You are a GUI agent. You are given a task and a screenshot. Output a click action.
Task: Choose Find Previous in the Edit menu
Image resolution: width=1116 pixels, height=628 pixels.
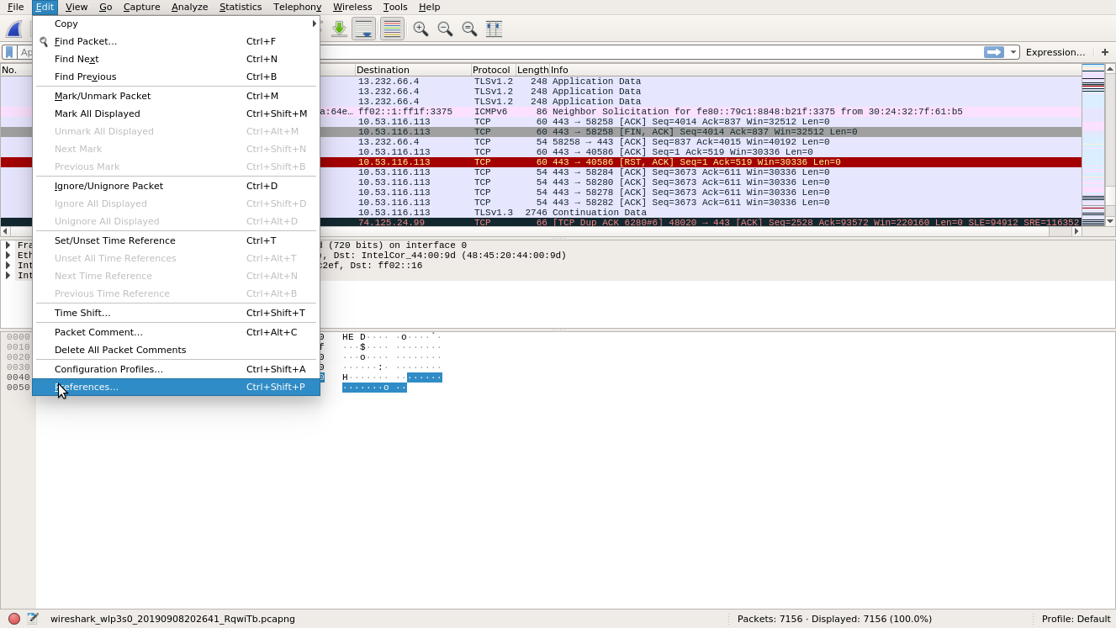point(176,77)
